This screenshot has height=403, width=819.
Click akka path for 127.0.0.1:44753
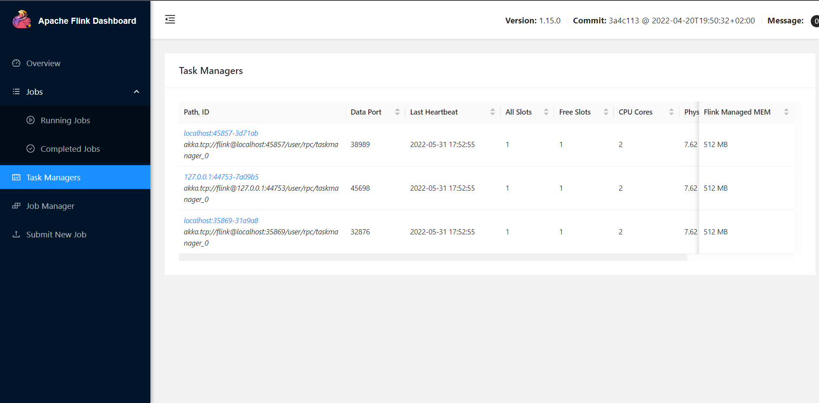pyautogui.click(x=261, y=194)
